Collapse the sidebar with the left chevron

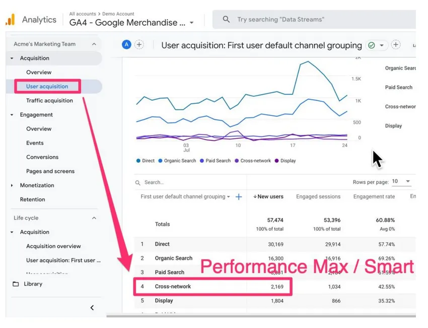tap(92, 308)
